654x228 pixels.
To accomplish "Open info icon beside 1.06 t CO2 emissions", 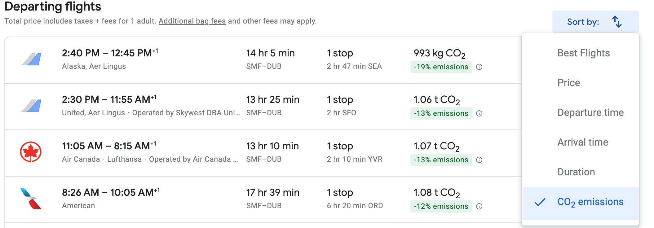I will (x=479, y=113).
